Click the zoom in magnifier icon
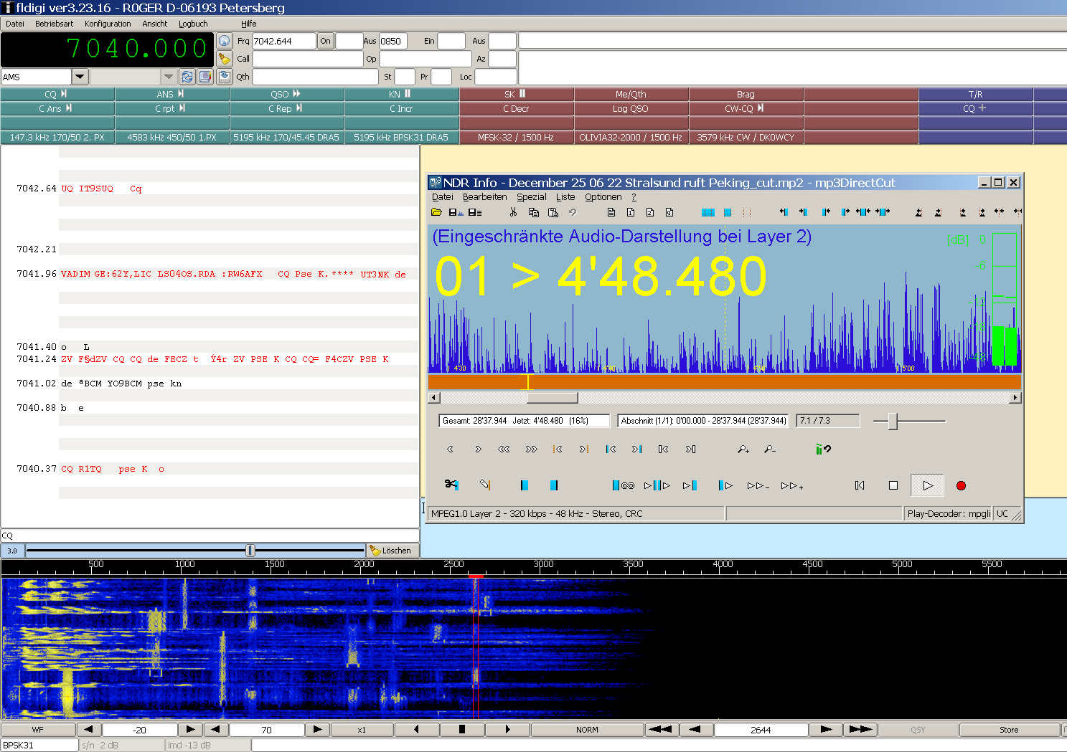This screenshot has height=752, width=1067. [743, 449]
